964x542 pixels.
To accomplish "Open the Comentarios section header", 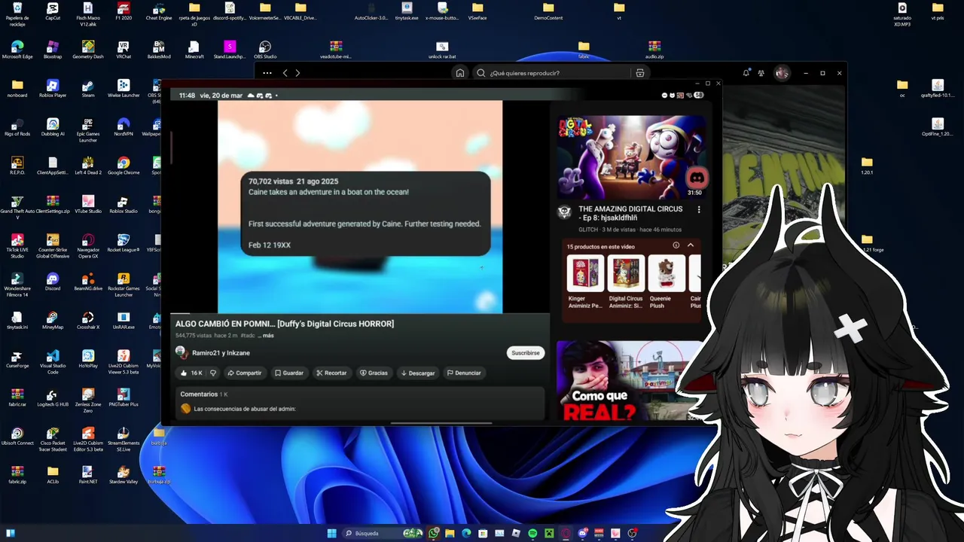I will coord(203,394).
